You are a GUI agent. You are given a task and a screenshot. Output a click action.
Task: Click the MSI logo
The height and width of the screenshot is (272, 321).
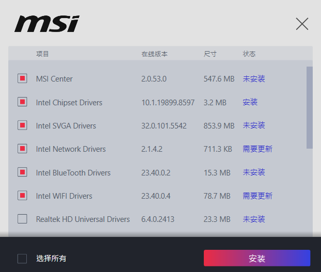(x=47, y=24)
